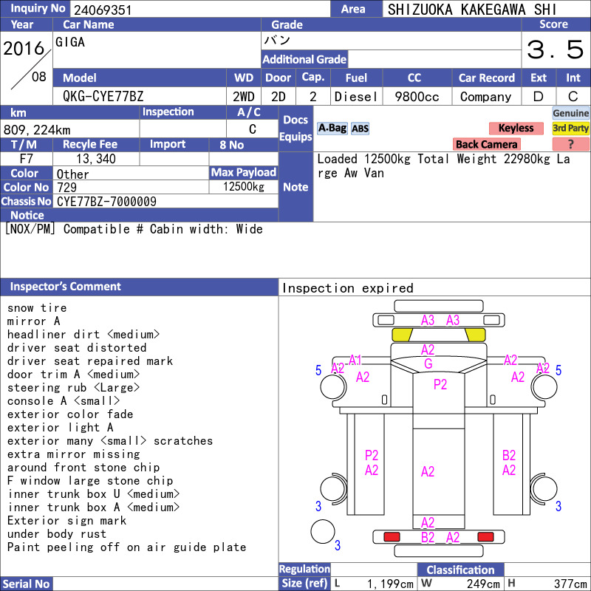Click the height value 377cm
The width and height of the screenshot is (591, 591).
[570, 584]
